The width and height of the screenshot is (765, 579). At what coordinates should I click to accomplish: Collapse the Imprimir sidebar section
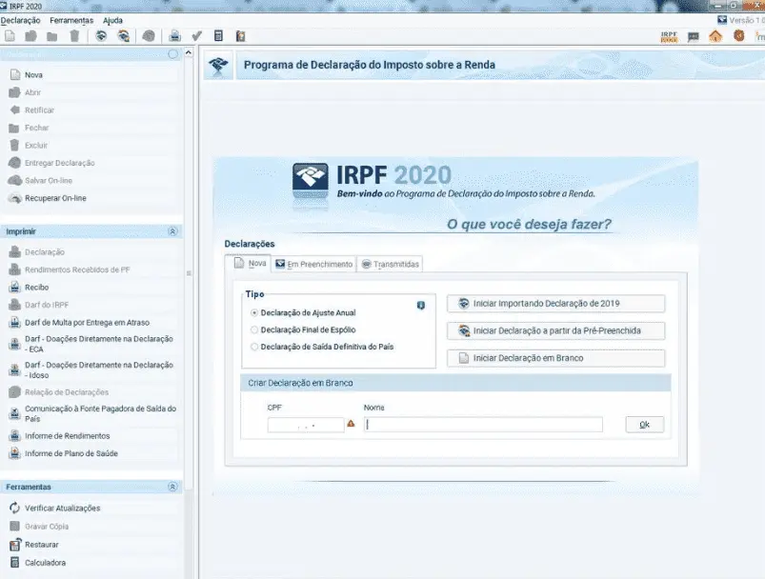point(172,231)
